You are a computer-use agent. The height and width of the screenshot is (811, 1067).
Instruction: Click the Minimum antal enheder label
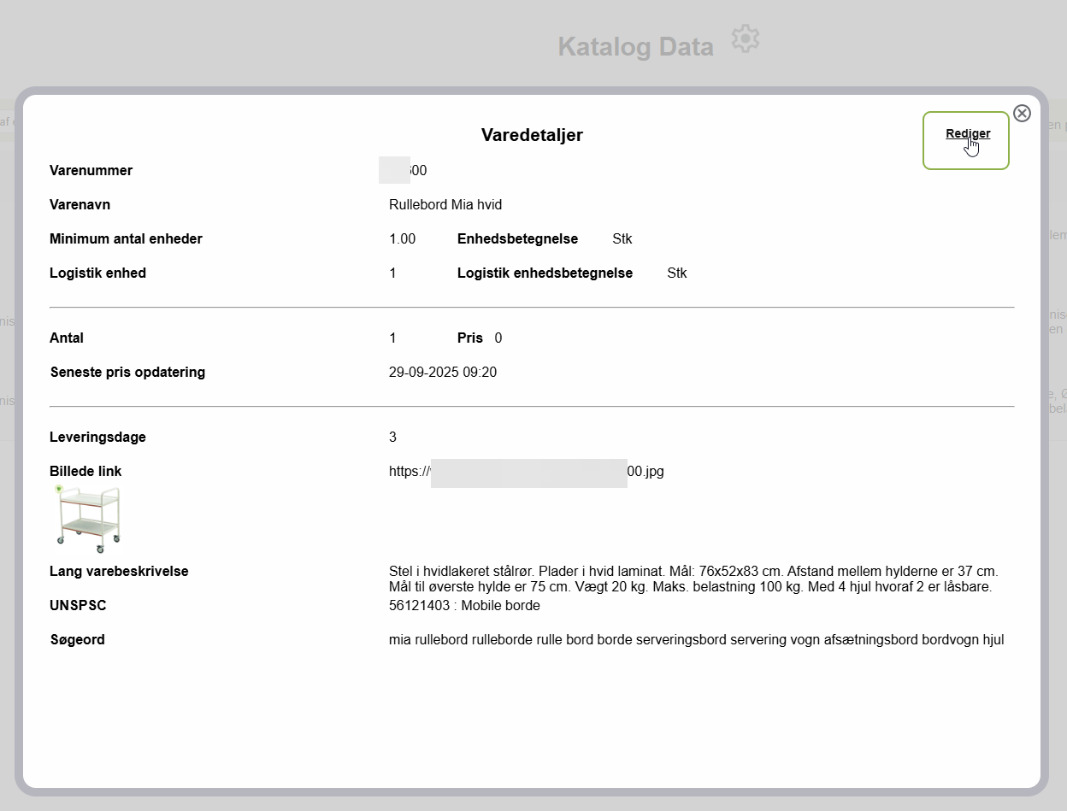(126, 239)
